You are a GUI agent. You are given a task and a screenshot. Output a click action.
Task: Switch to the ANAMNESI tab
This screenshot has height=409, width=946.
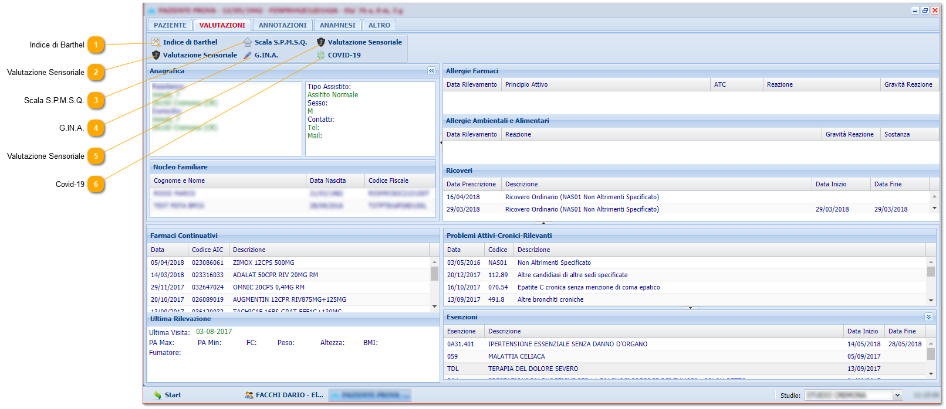pos(337,25)
